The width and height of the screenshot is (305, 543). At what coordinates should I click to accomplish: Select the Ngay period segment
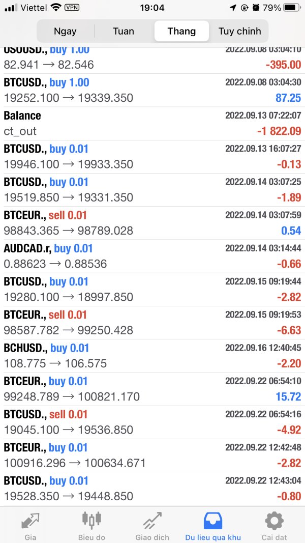pos(65,31)
